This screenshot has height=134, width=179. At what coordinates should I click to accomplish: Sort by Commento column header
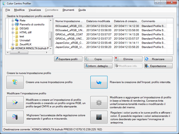(153, 21)
